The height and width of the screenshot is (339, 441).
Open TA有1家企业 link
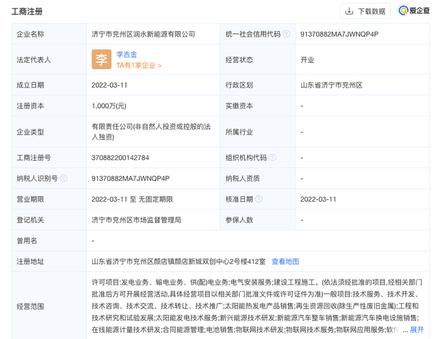point(139,66)
